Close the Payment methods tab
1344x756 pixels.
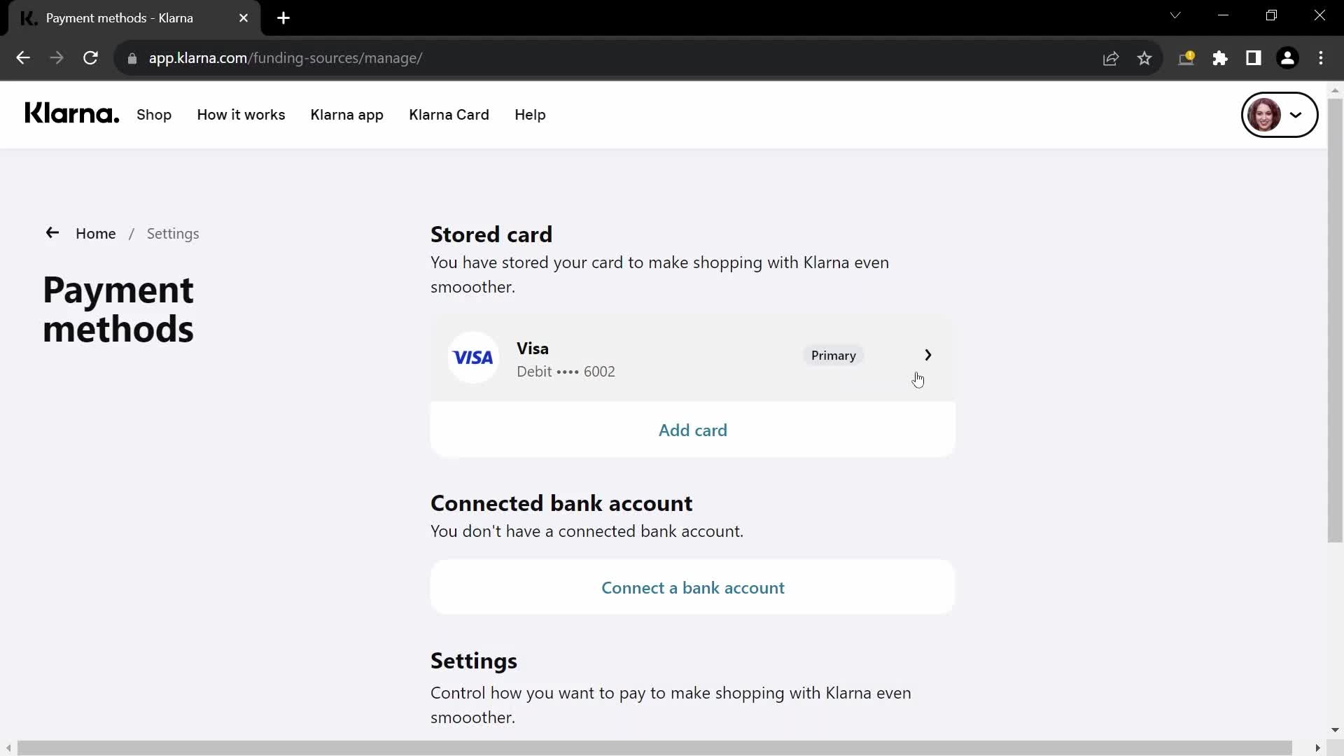point(244,18)
